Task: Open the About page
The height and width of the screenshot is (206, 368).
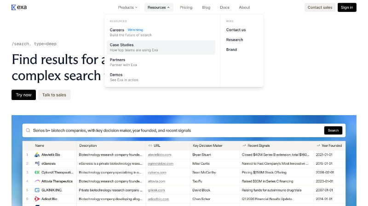Action: 244,7
